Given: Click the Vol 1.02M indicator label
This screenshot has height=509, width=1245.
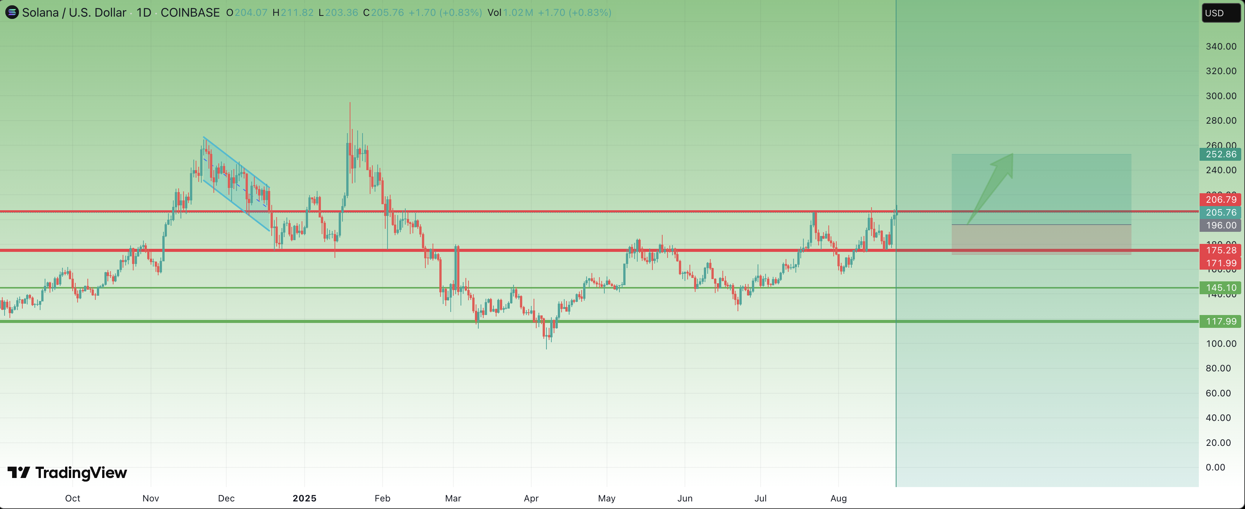Looking at the screenshot, I should [x=510, y=12].
